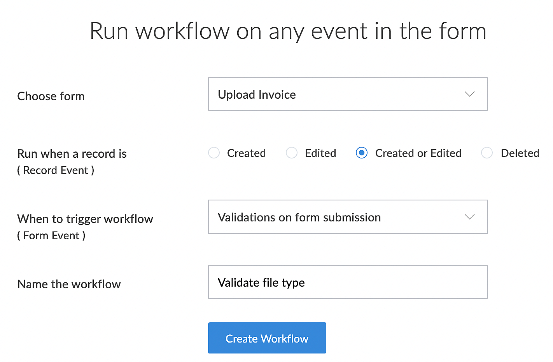Click the "Created" option label text
The height and width of the screenshot is (362, 553).
pos(246,153)
